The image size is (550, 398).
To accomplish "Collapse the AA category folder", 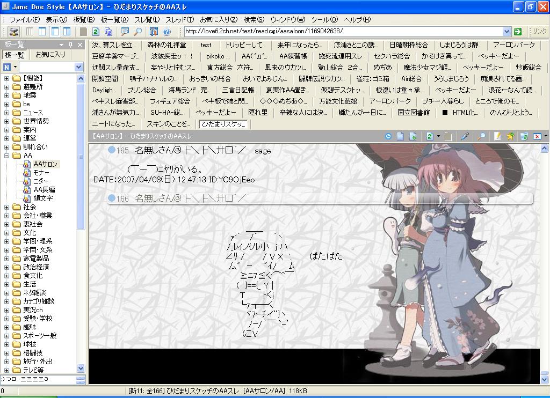I will tap(6, 156).
